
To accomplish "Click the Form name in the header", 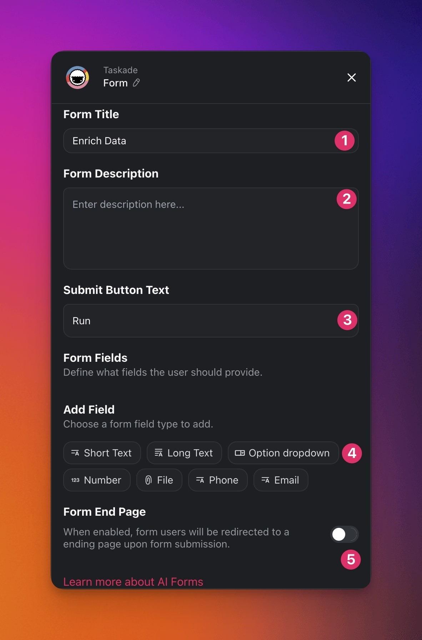I will pos(115,83).
